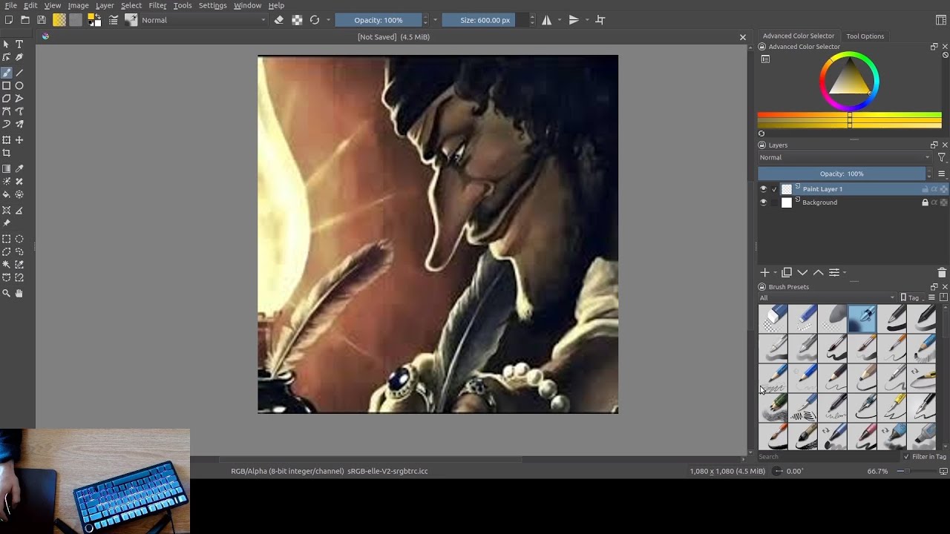Select the Calligraphy tool
Image resolution: width=950 pixels, height=534 pixels.
19,57
